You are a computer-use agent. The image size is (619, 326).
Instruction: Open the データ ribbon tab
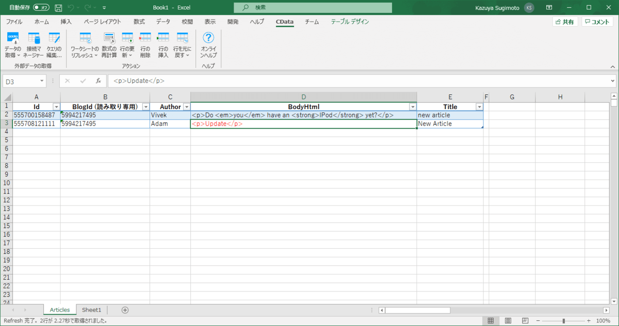163,22
